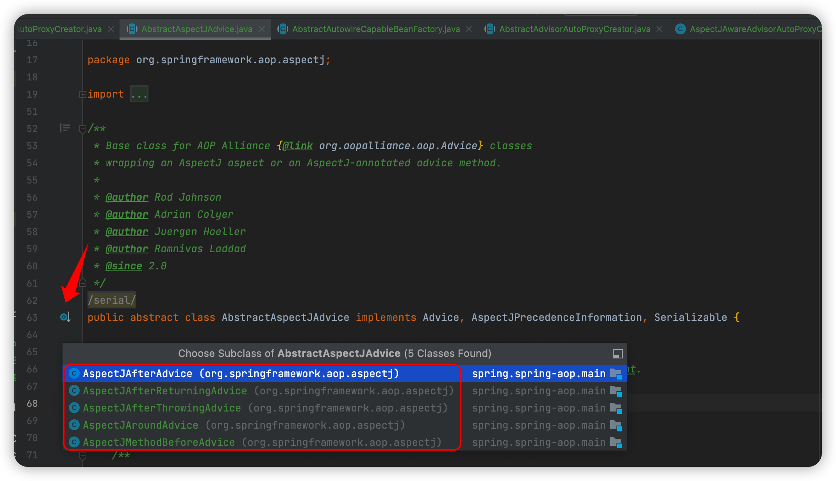Close the AbstractAspectJAdvice.java tab
This screenshot has height=481, width=836.
click(x=262, y=29)
